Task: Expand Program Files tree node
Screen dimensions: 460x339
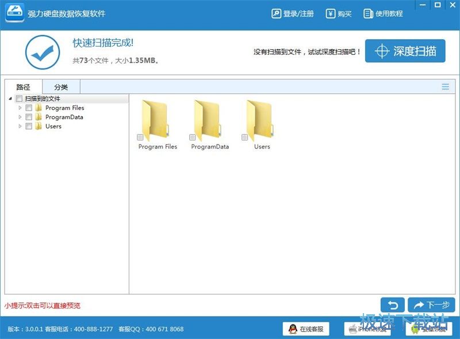Action: 20,108
